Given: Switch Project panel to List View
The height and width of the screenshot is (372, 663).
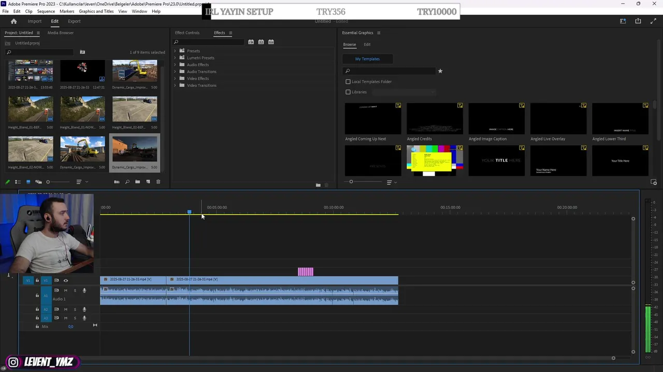Looking at the screenshot, I should pos(18,182).
